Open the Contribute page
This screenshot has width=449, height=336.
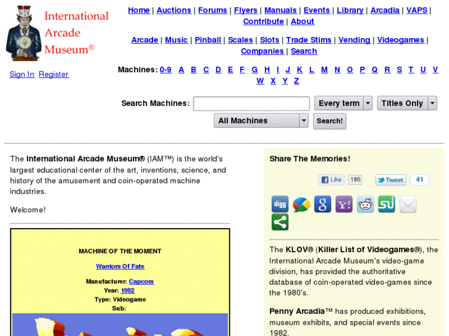point(264,22)
